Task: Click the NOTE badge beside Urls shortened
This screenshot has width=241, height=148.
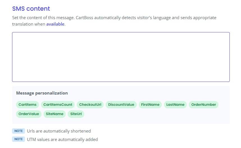Action: coord(19,131)
